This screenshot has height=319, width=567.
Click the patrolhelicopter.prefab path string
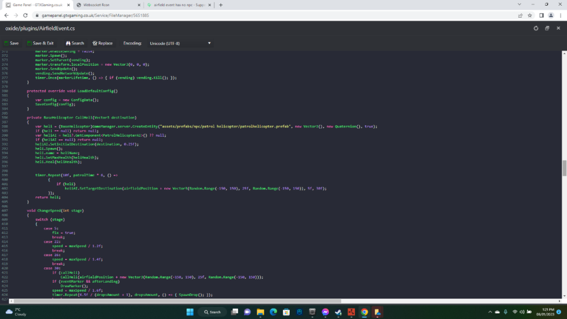[x=225, y=126]
